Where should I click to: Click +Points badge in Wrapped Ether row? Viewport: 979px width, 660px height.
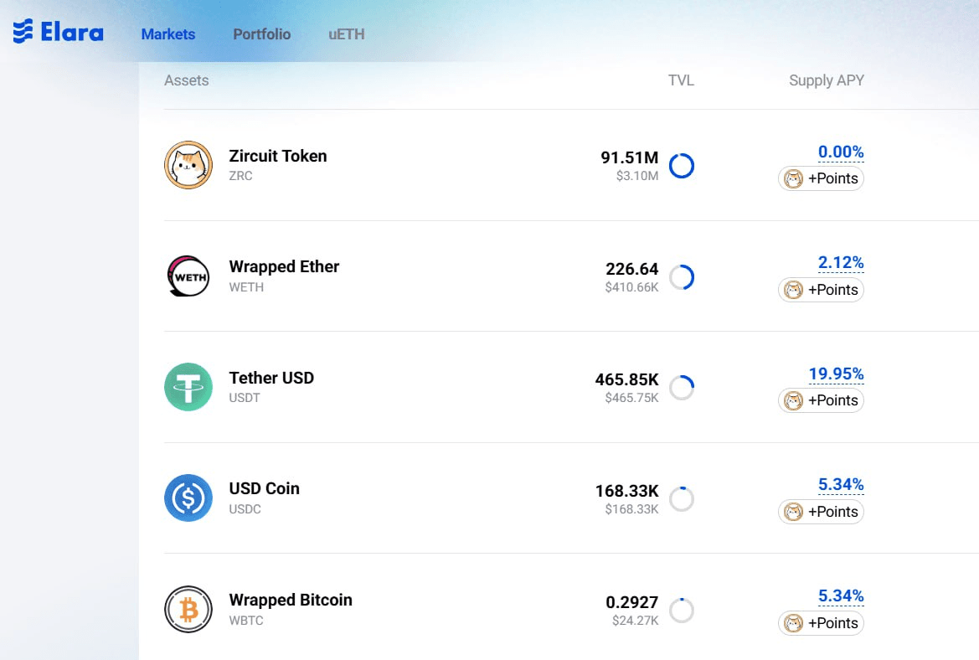(x=821, y=290)
